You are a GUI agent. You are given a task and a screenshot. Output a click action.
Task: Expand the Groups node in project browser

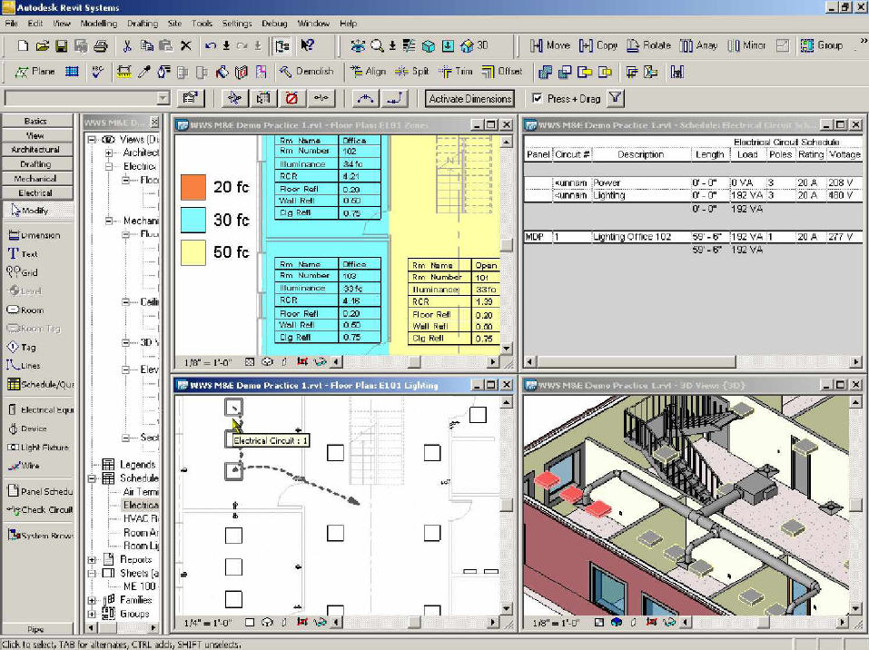click(92, 614)
